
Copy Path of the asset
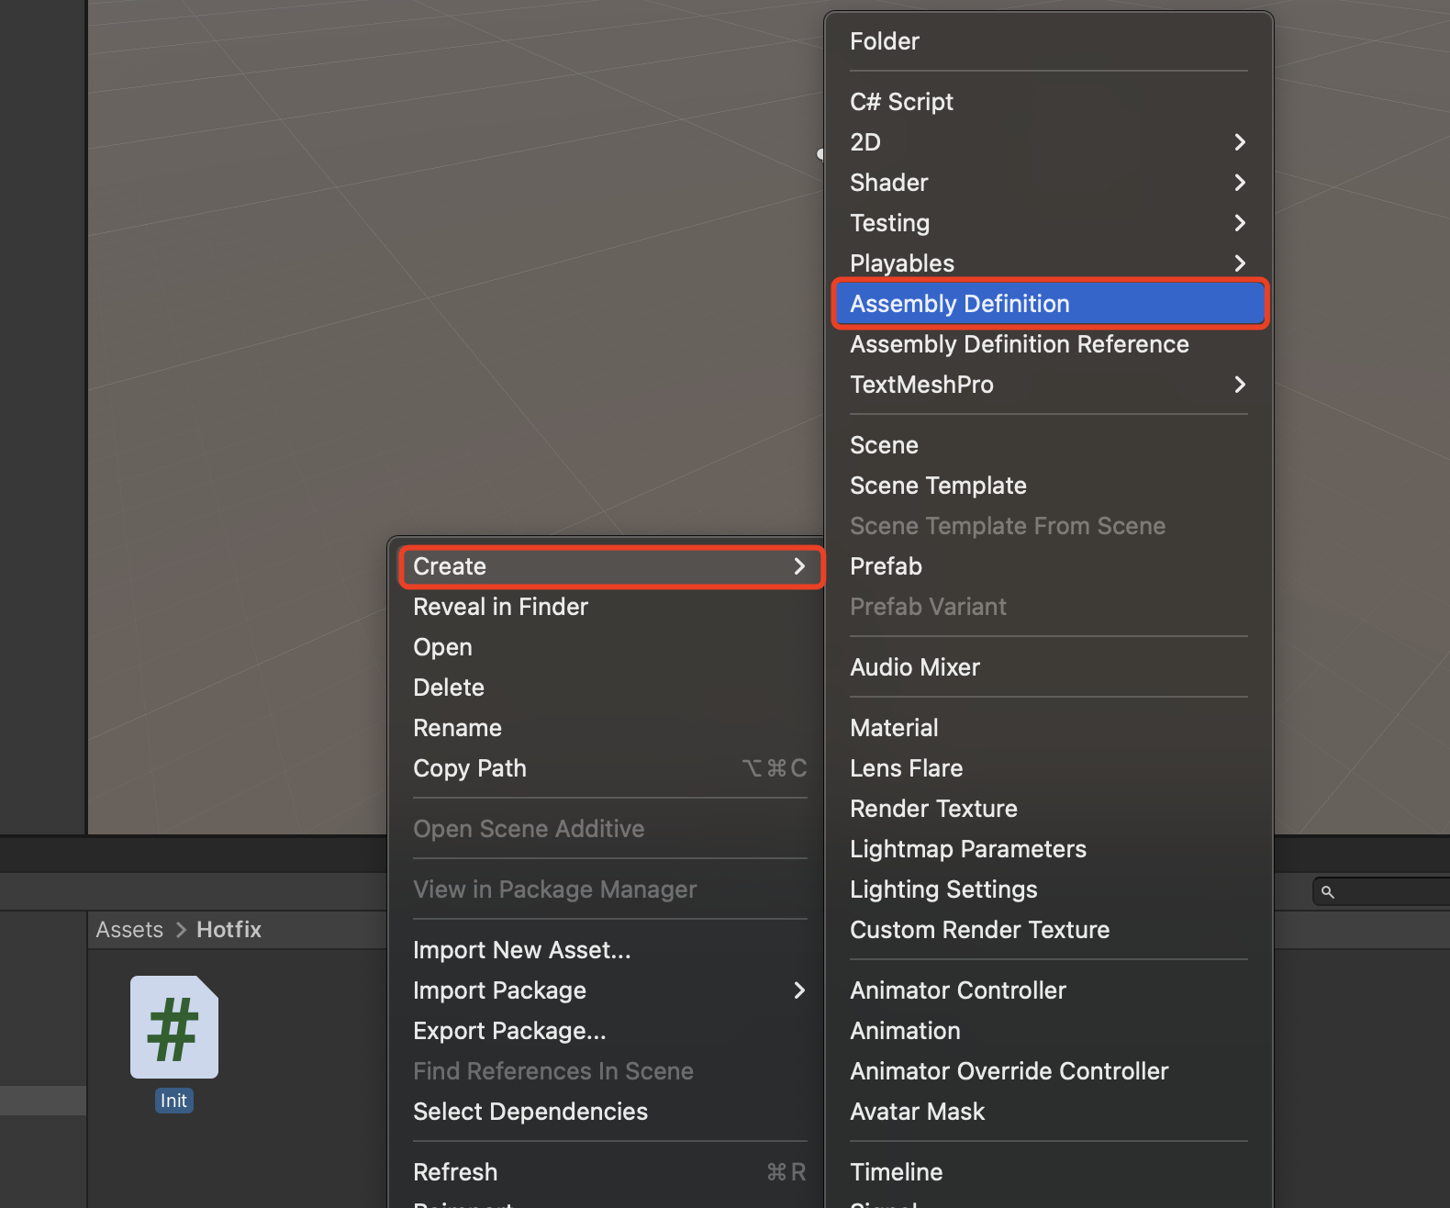tap(610, 768)
